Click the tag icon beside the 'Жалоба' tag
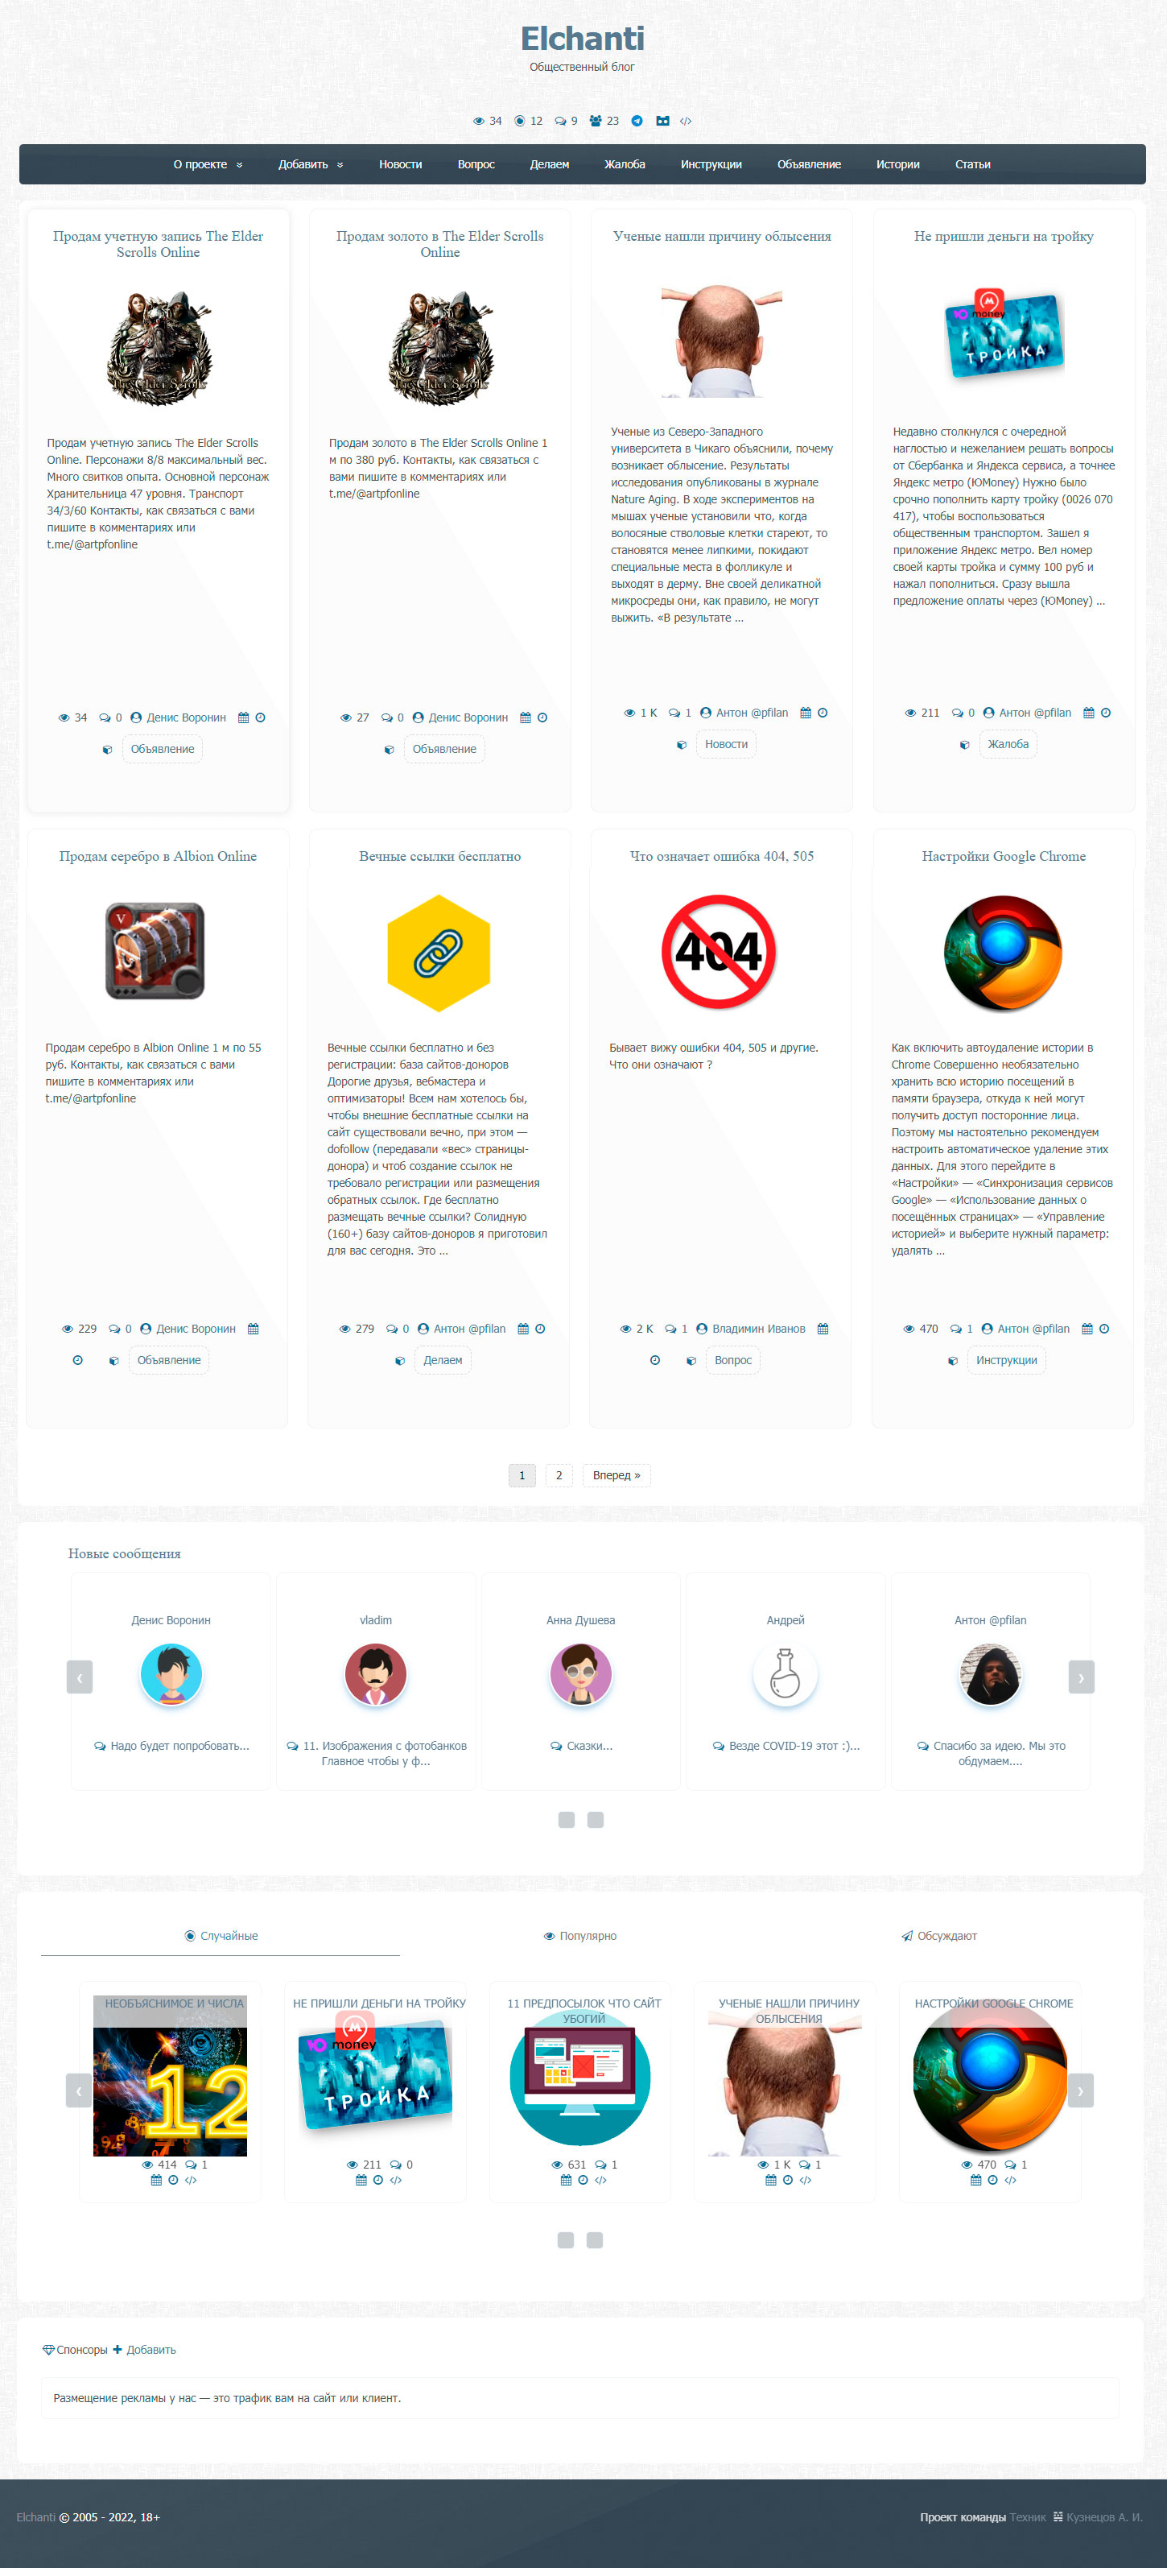Viewport: 1167px width, 2568px height. (x=963, y=745)
